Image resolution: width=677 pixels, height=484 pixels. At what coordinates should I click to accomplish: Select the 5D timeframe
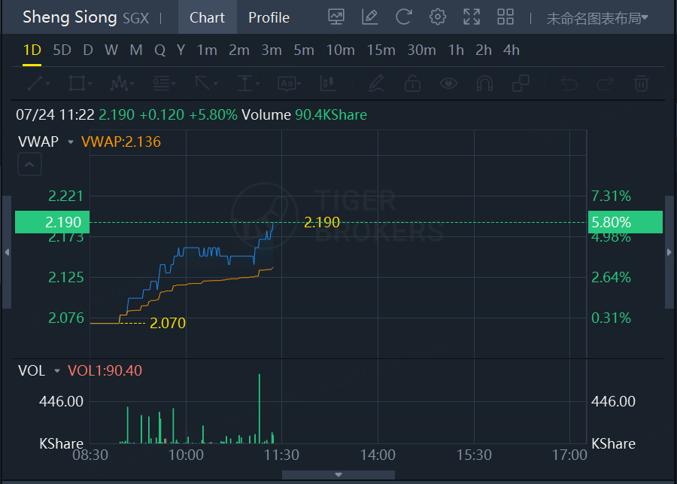click(62, 50)
